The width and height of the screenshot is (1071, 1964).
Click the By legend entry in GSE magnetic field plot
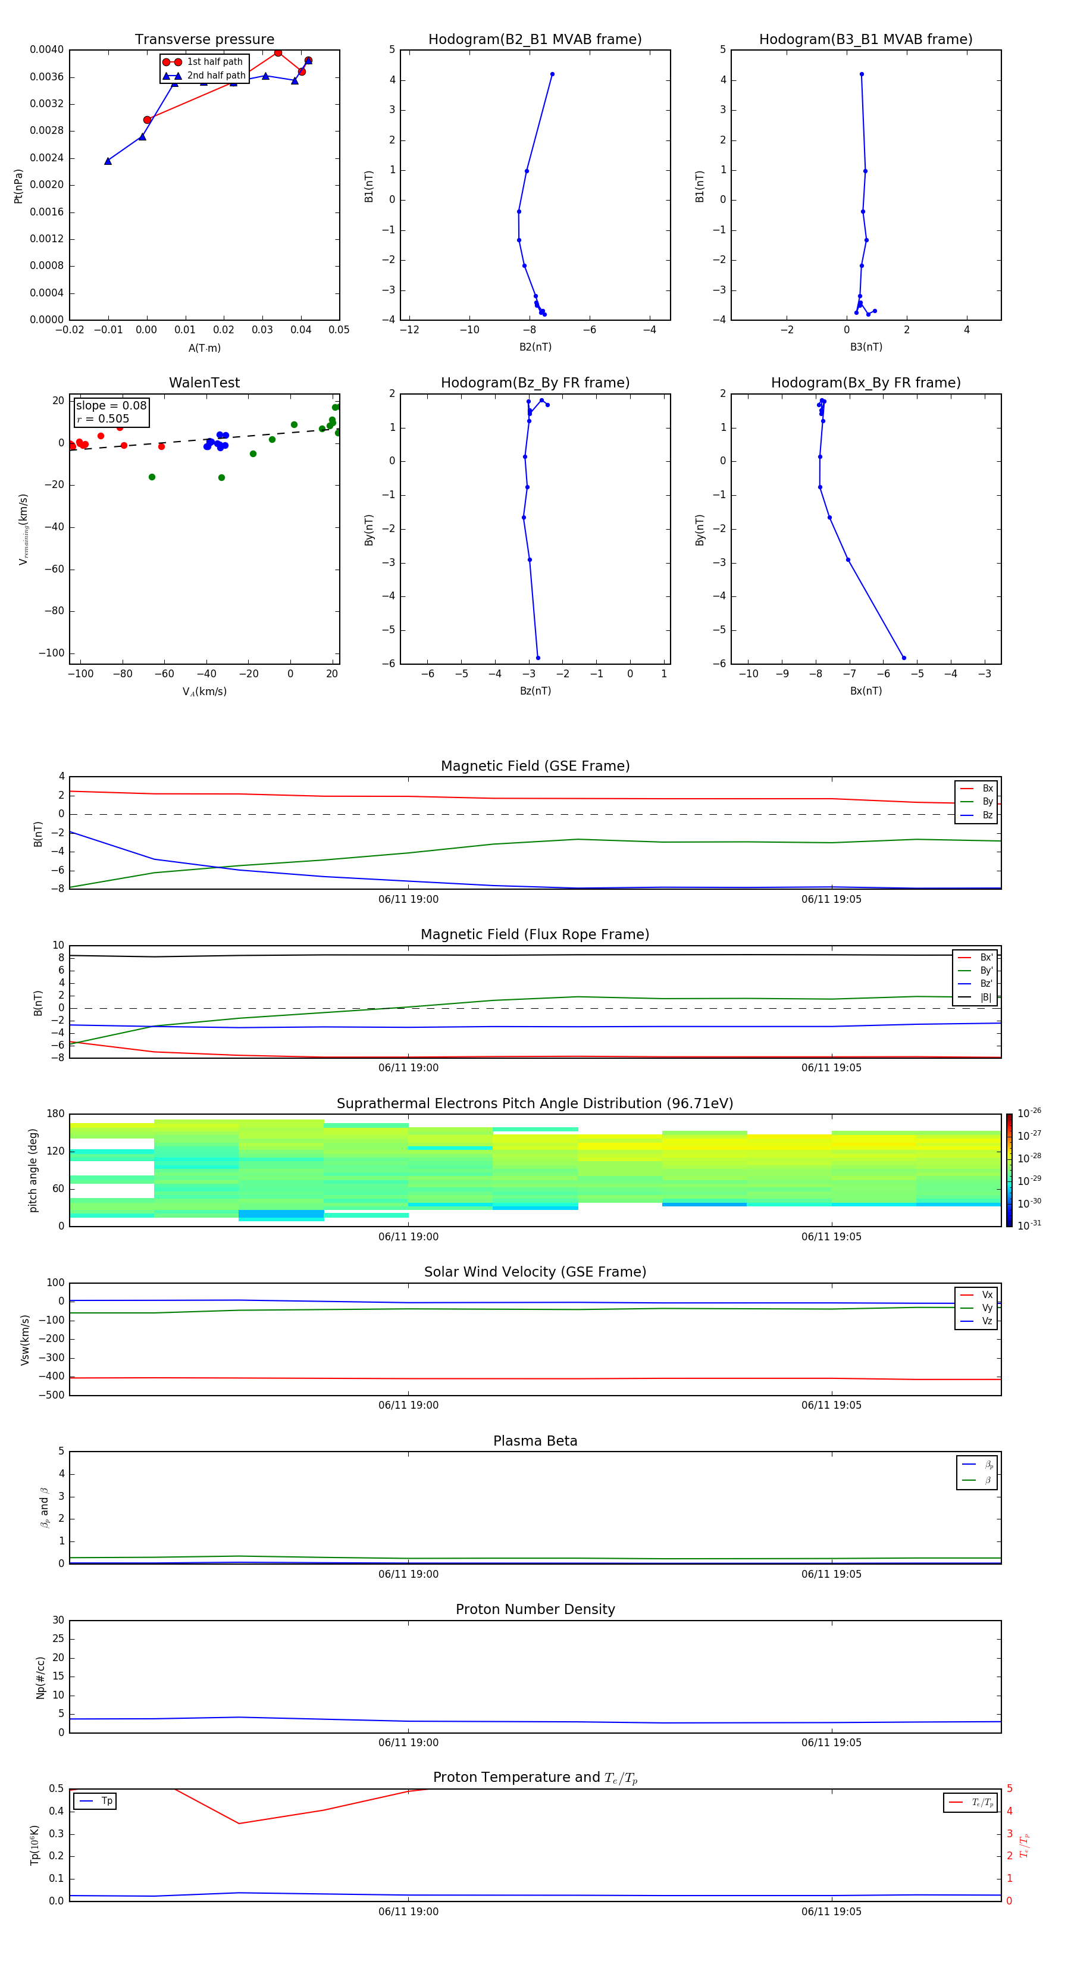pyautogui.click(x=976, y=801)
